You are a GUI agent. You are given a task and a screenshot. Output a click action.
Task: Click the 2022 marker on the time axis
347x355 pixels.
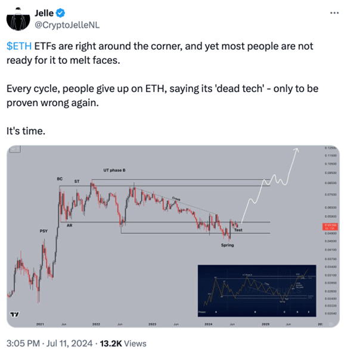point(96,324)
